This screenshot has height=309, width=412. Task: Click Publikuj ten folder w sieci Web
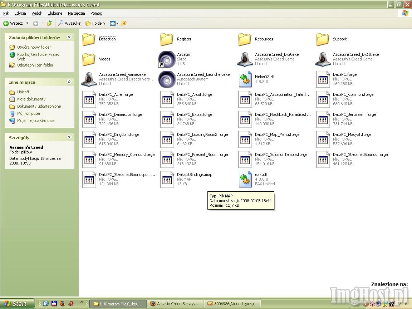39,57
